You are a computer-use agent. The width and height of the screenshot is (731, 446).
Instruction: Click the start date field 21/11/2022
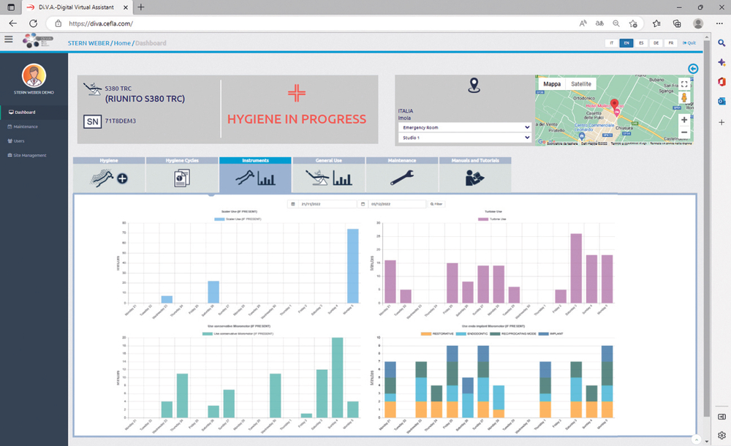pos(327,204)
